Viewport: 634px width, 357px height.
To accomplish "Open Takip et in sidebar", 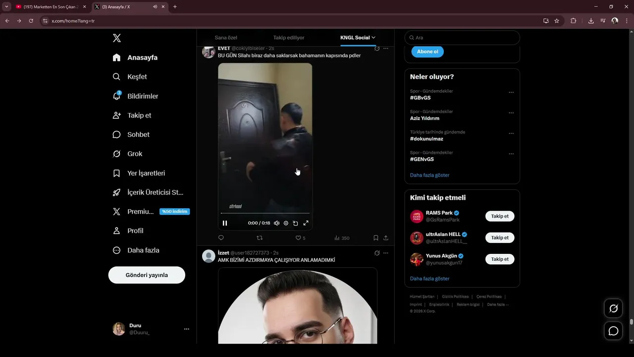I will pyautogui.click(x=132, y=116).
